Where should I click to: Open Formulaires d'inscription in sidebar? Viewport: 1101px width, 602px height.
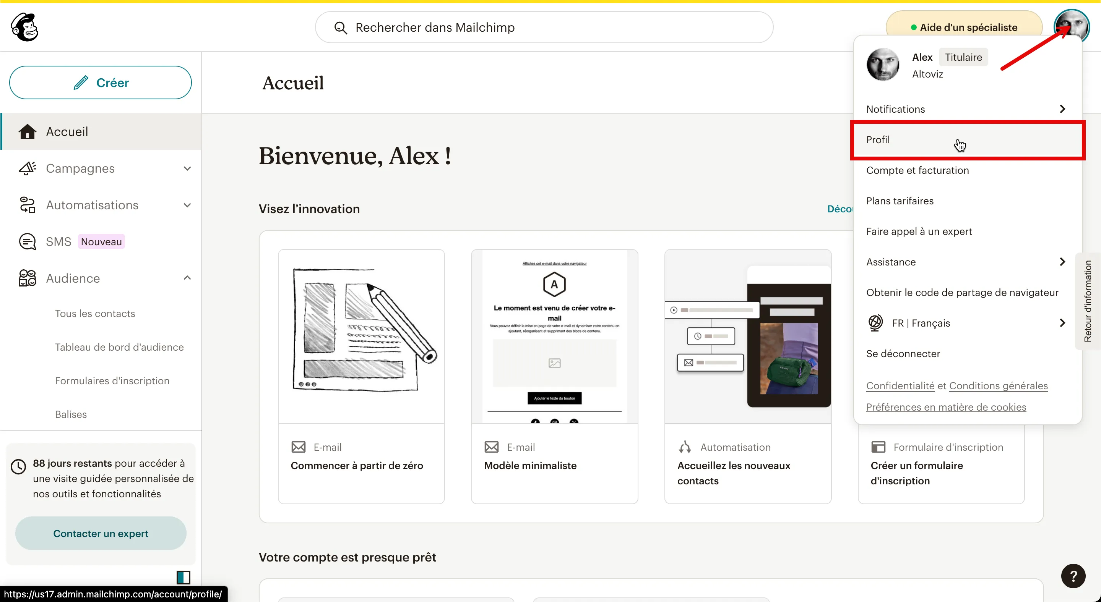112,380
